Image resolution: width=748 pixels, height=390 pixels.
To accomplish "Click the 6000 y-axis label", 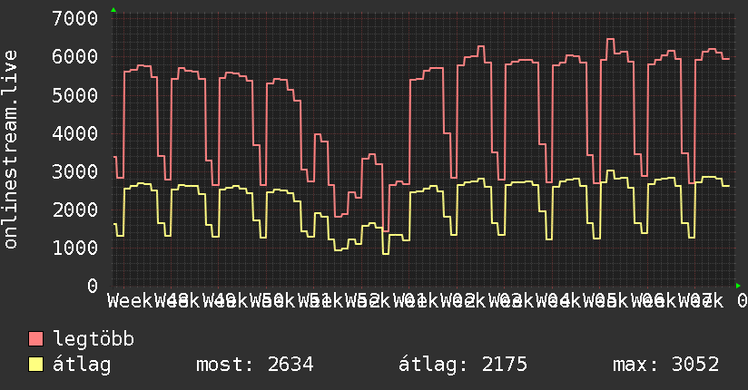I will click(x=75, y=57).
